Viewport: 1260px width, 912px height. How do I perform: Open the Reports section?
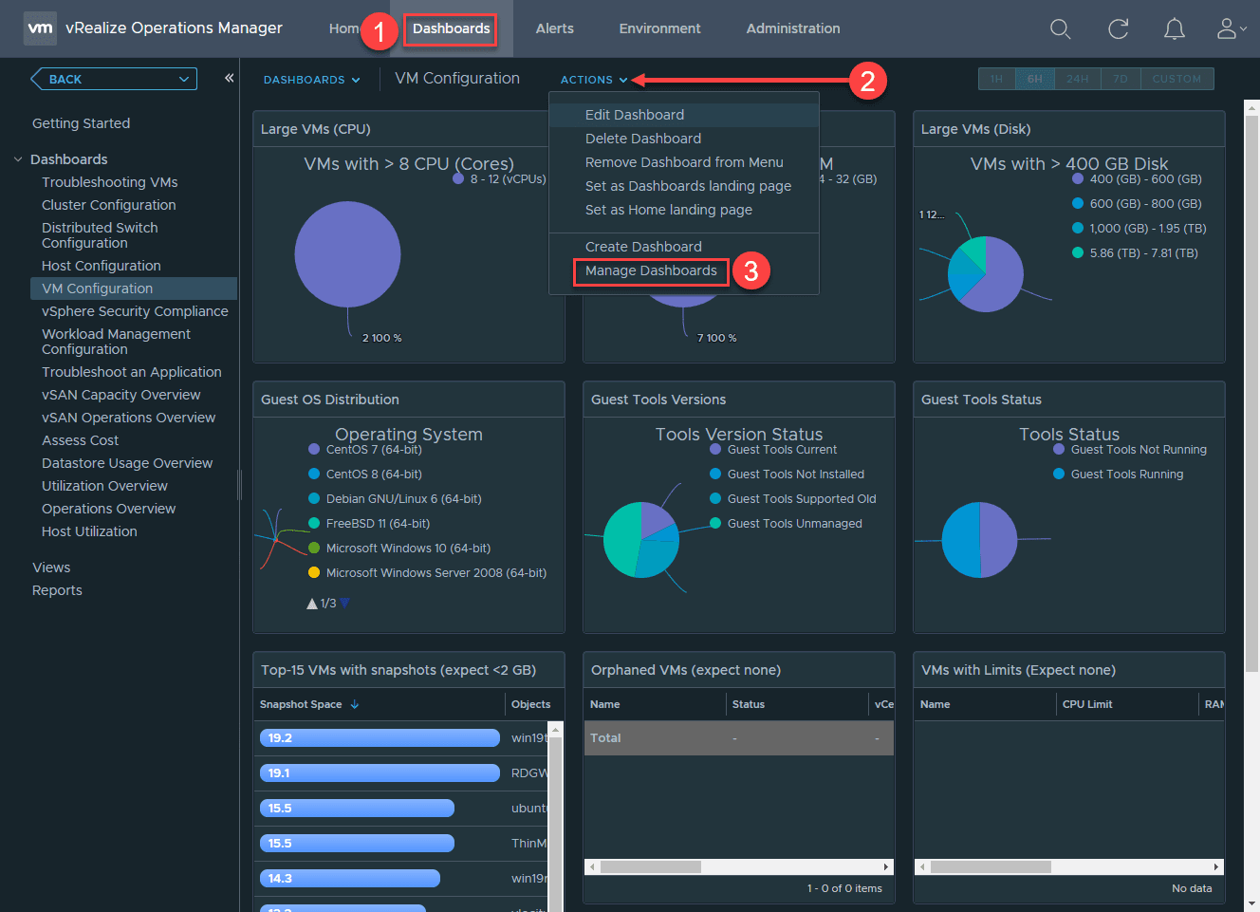pos(57,589)
